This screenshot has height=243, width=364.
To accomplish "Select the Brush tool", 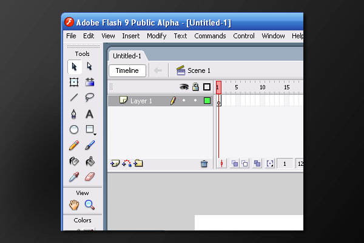I will tap(90, 145).
